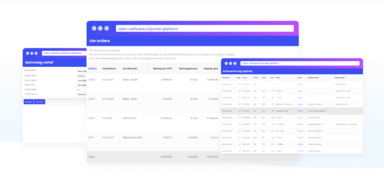This screenshot has height=182, width=384.
Task: Sort orders via the Ordernr column header
Action: coord(92,69)
